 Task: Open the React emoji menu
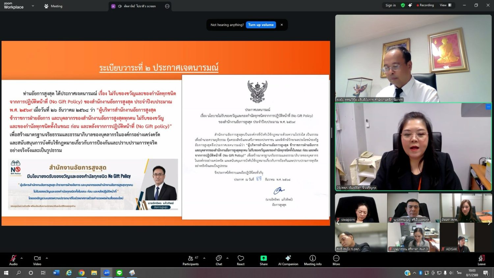point(241,260)
